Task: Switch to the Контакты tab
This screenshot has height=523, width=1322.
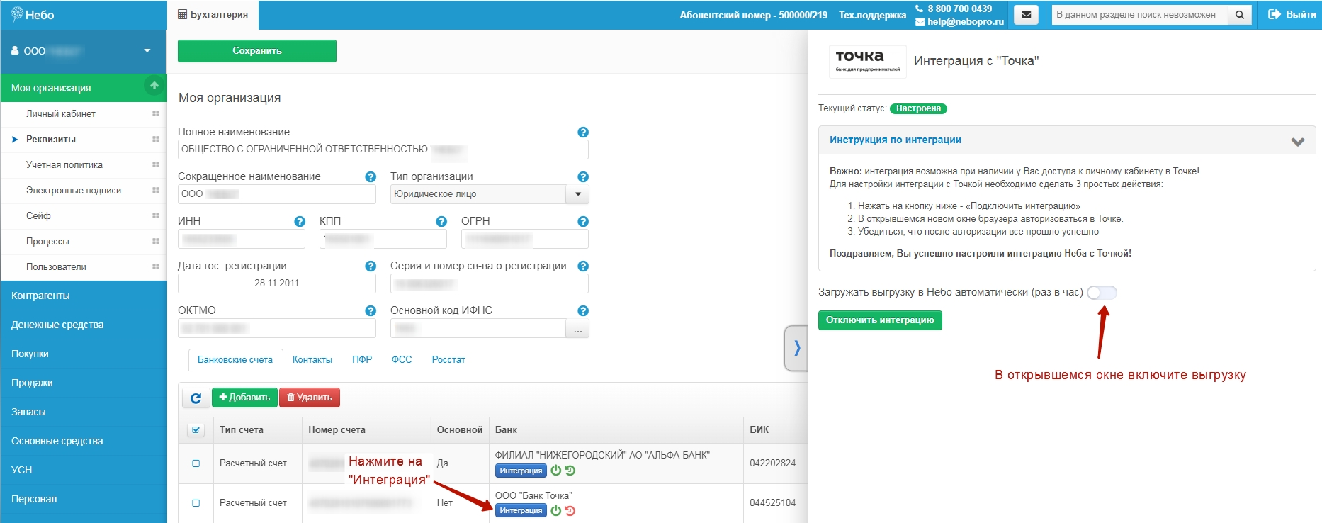Action: pyautogui.click(x=312, y=360)
